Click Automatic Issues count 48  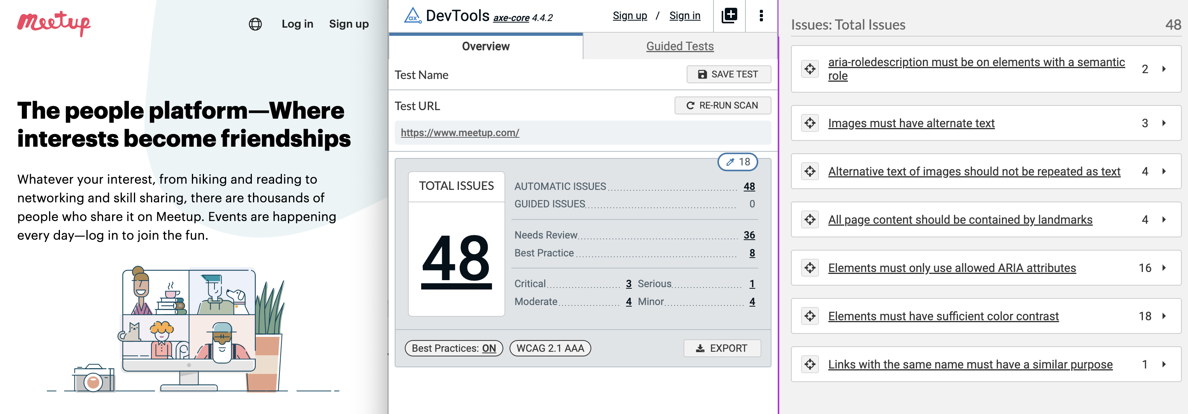pos(749,186)
